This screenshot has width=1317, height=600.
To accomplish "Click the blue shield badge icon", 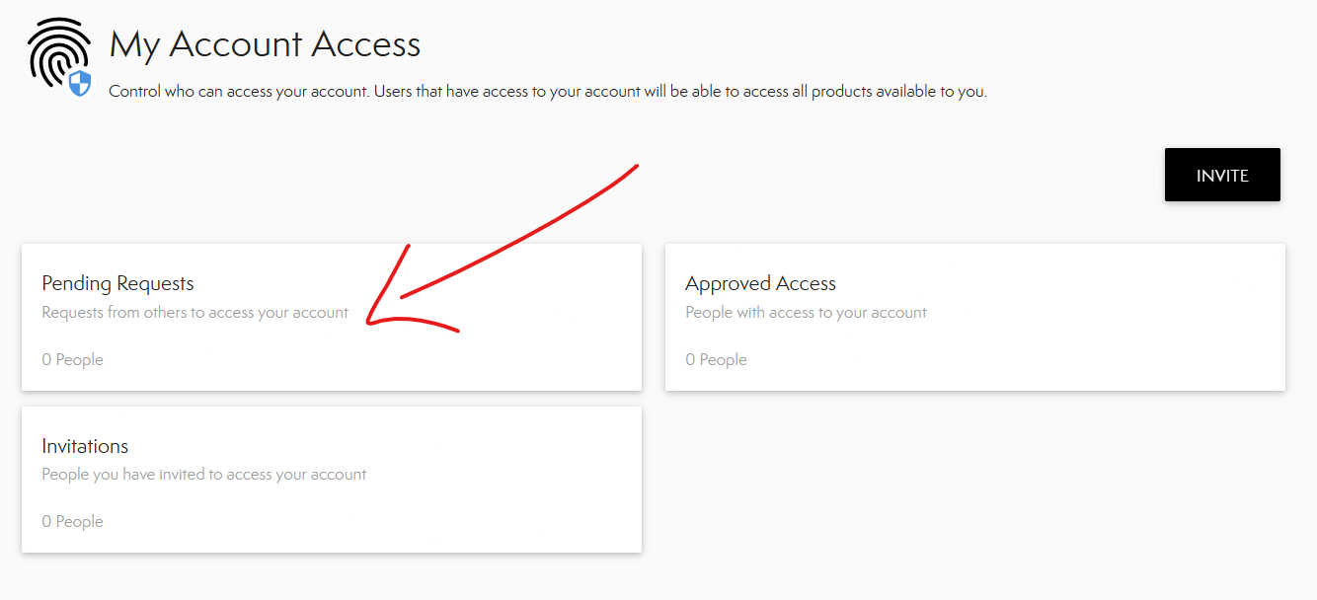I will pos(80,83).
